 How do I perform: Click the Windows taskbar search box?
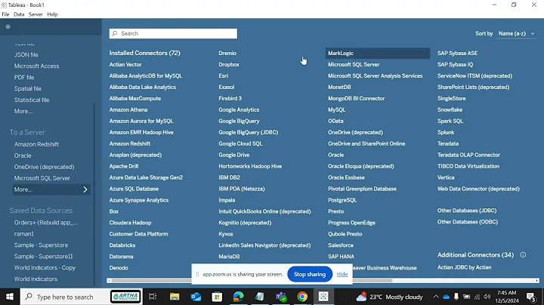pyautogui.click(x=81, y=297)
